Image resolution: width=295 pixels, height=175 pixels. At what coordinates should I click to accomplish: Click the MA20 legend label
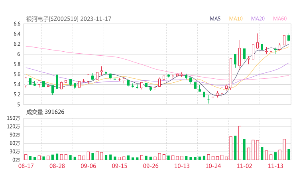coord(258,19)
